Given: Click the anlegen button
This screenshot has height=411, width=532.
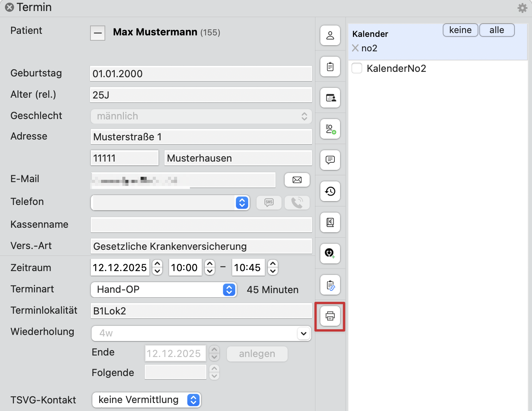Looking at the screenshot, I should click(257, 354).
